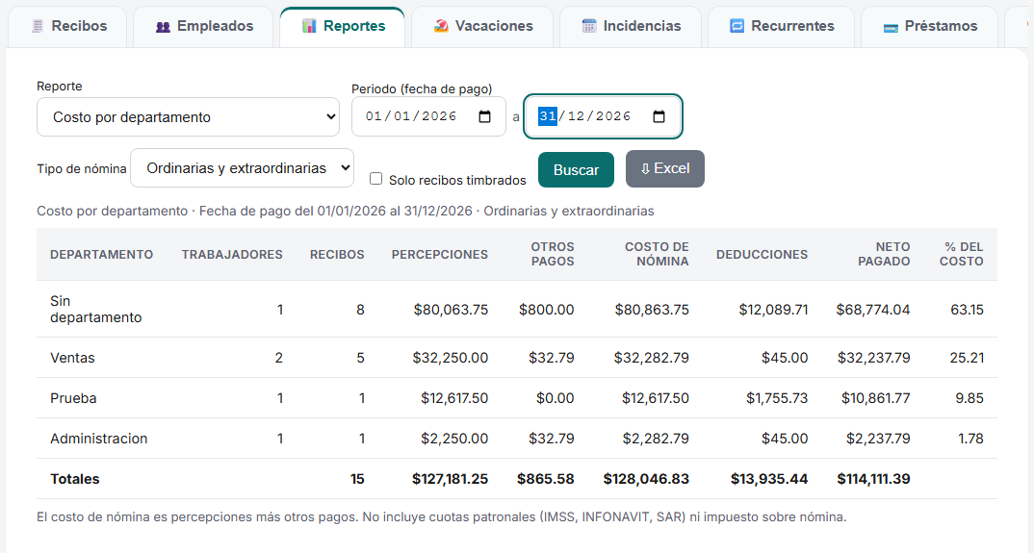1034x553 pixels.
Task: Click the % DEL COSTO column header
Action: [962, 254]
